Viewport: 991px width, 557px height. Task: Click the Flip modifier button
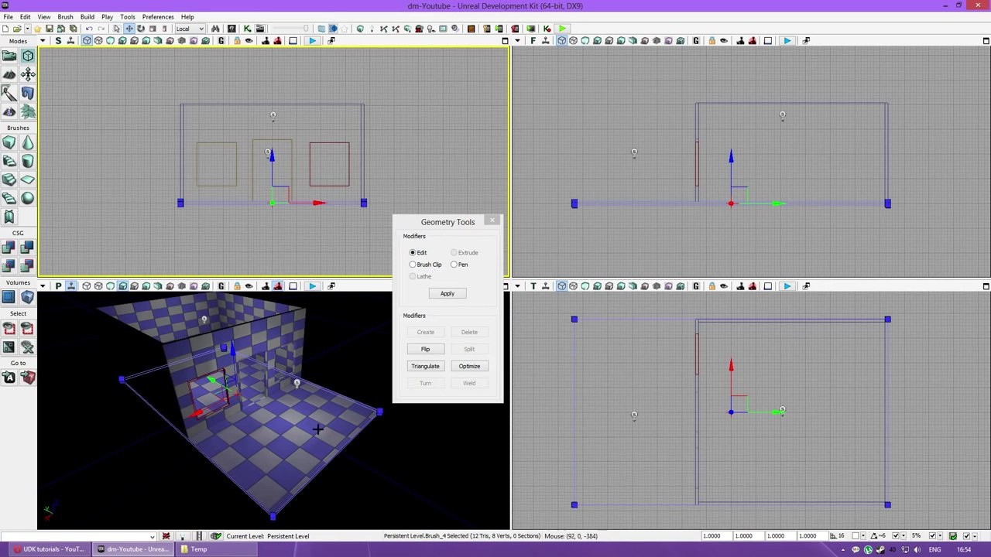pyautogui.click(x=425, y=349)
